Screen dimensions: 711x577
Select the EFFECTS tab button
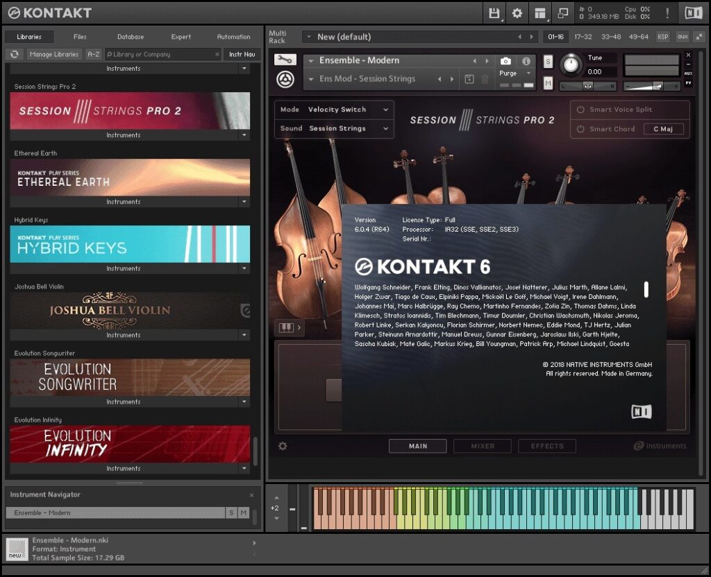coord(547,446)
